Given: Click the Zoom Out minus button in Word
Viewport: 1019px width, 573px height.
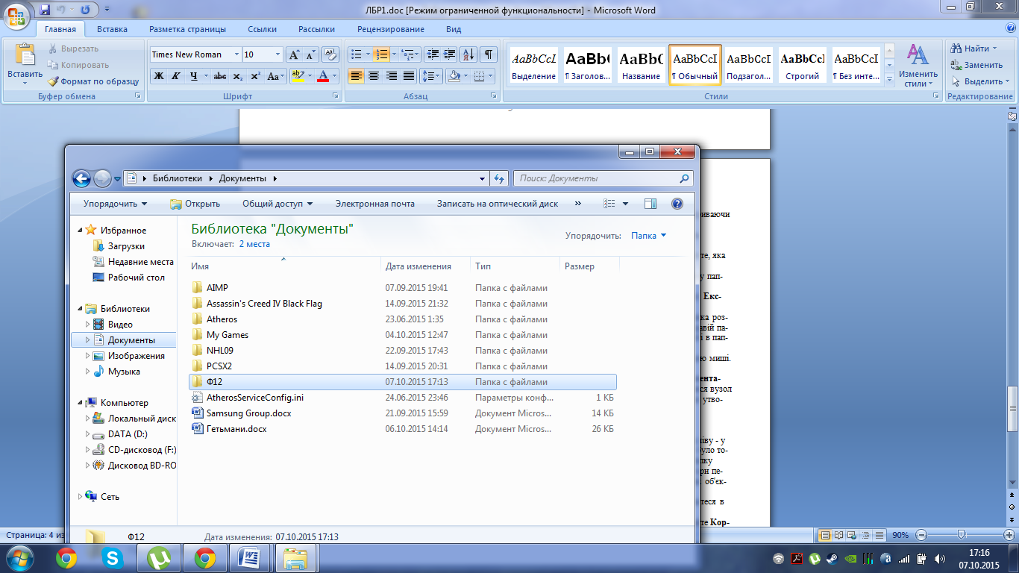Looking at the screenshot, I should [922, 535].
